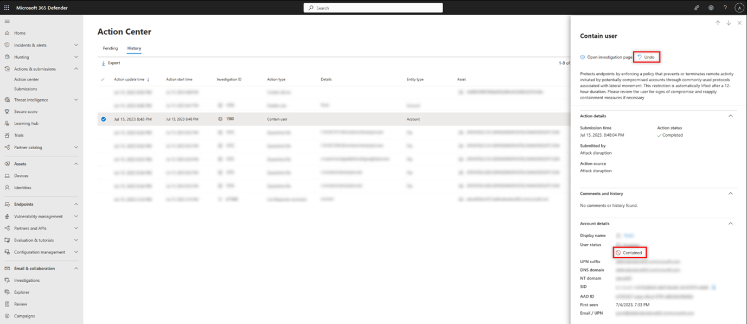The height and width of the screenshot is (324, 747).
Task: Open your account profile avatar menu
Action: pos(739,8)
